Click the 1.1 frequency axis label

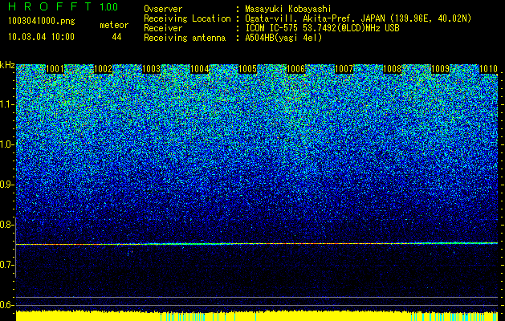[6, 104]
